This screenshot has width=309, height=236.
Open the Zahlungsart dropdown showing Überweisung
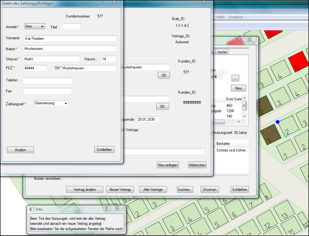point(51,103)
